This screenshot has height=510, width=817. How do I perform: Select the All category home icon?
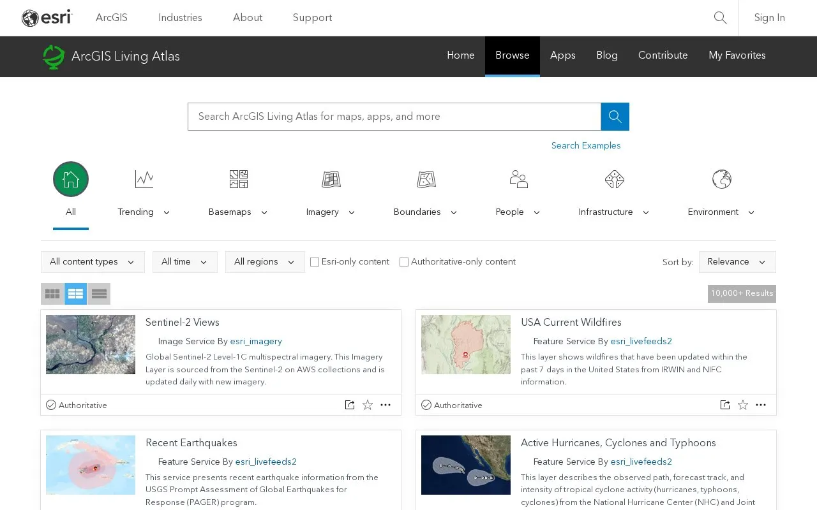click(71, 179)
